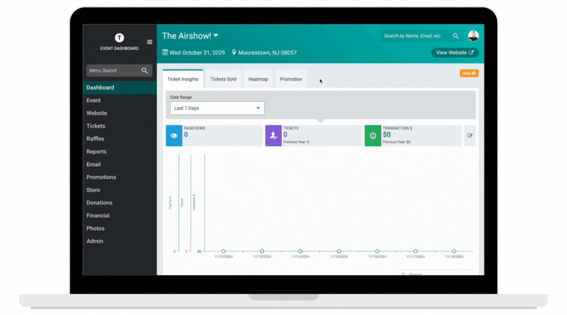Open The Airshow! event dropdown

[190, 36]
